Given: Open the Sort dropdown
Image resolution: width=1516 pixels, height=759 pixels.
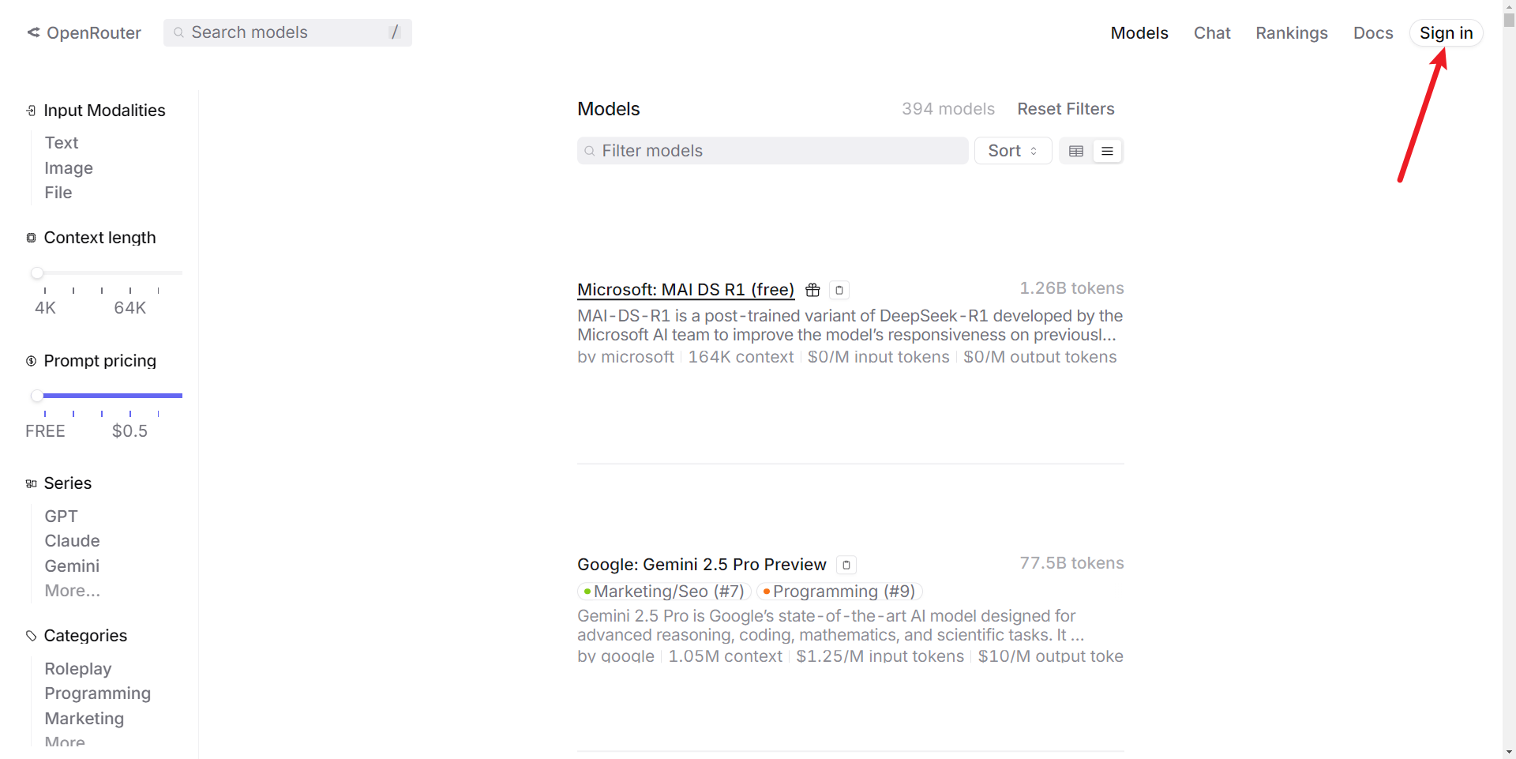Looking at the screenshot, I should tap(1013, 151).
